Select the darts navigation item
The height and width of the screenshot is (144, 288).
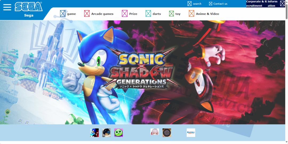pos(153,14)
